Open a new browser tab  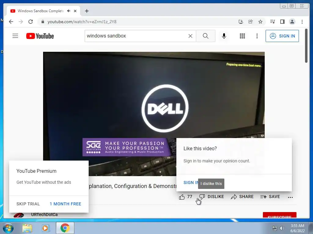click(87, 11)
